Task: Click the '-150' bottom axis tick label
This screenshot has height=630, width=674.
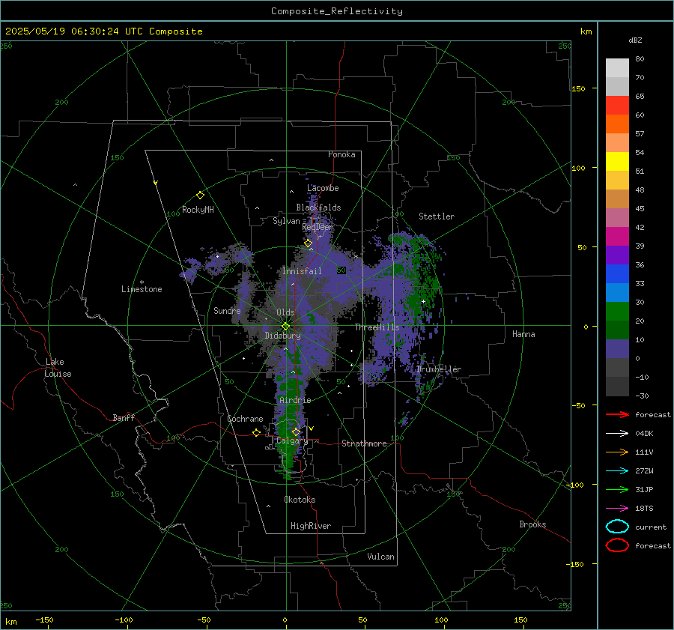Action: (44, 620)
